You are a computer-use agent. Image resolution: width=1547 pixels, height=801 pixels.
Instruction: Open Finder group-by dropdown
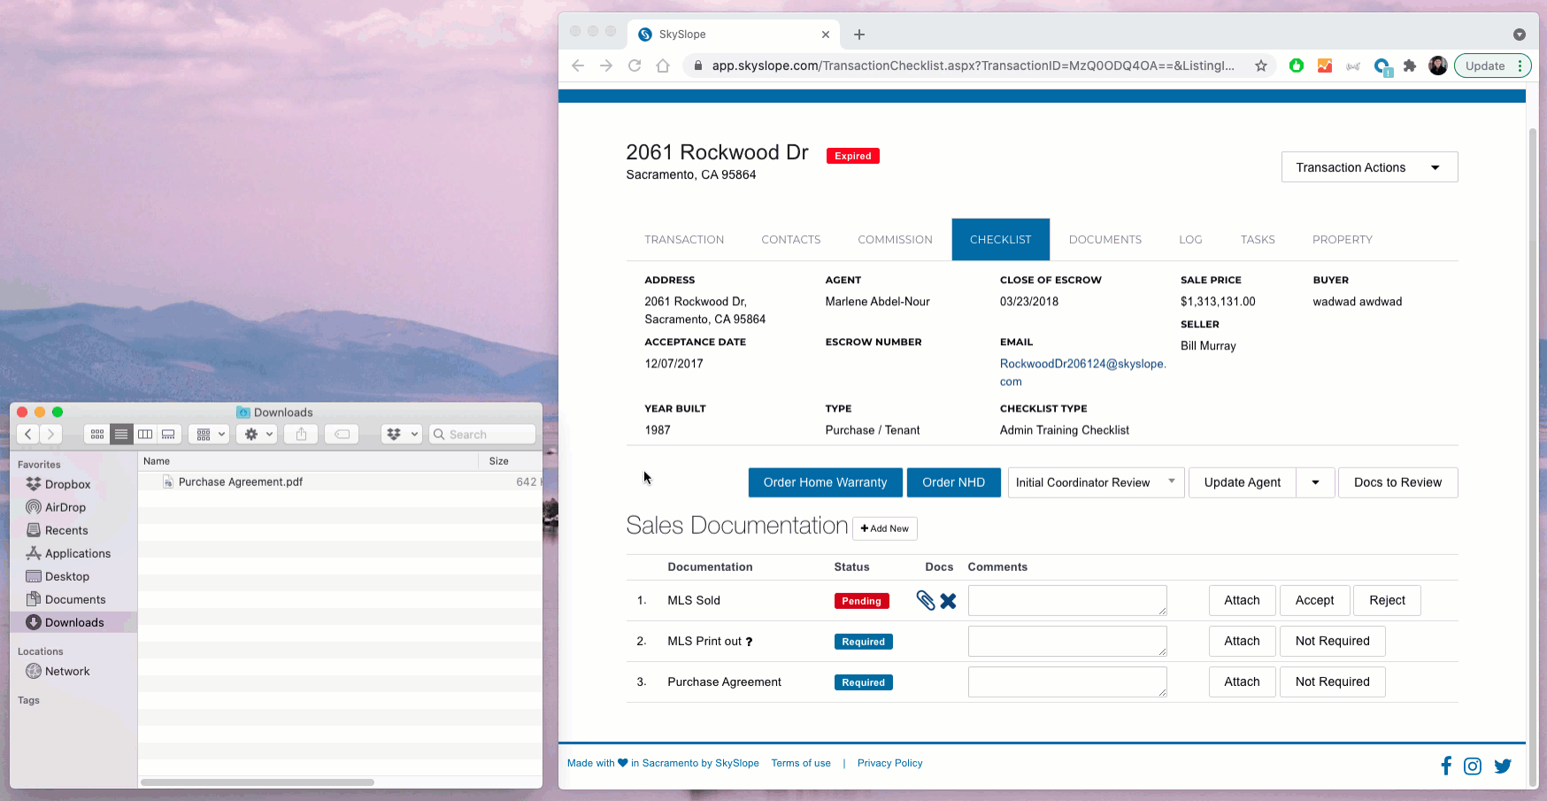pos(210,435)
